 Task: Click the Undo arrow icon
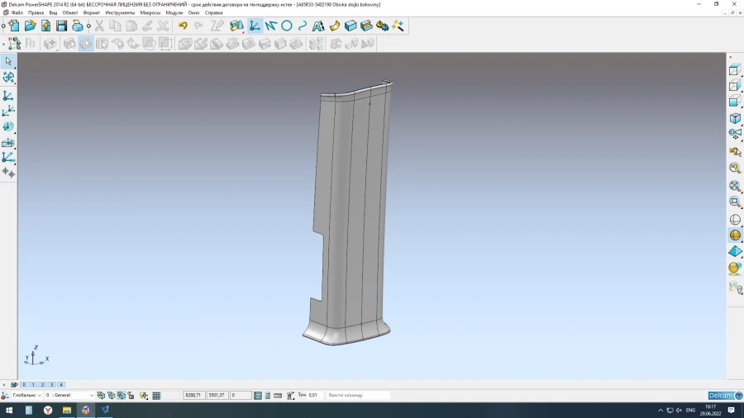pos(183,26)
